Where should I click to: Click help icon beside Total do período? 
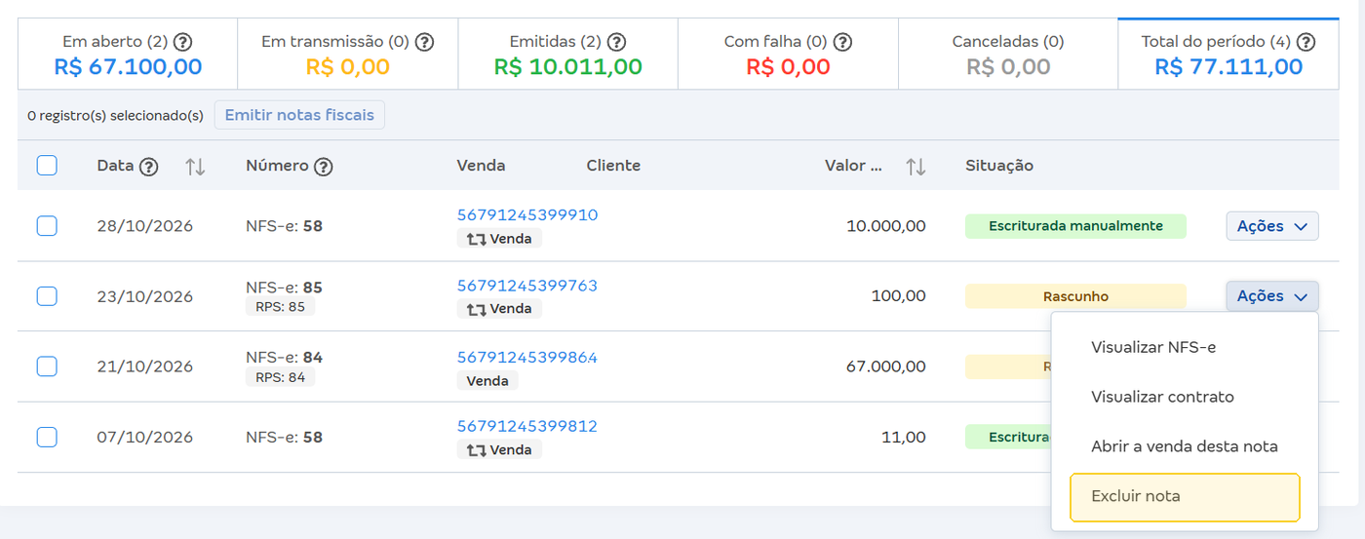point(1306,42)
